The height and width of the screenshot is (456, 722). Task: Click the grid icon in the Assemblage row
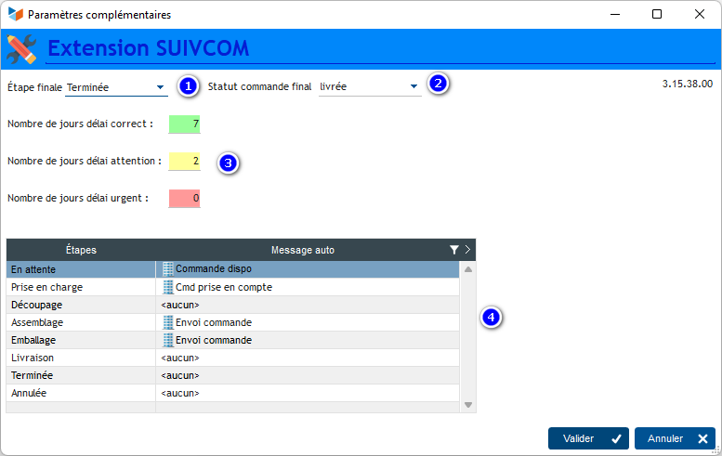point(167,322)
